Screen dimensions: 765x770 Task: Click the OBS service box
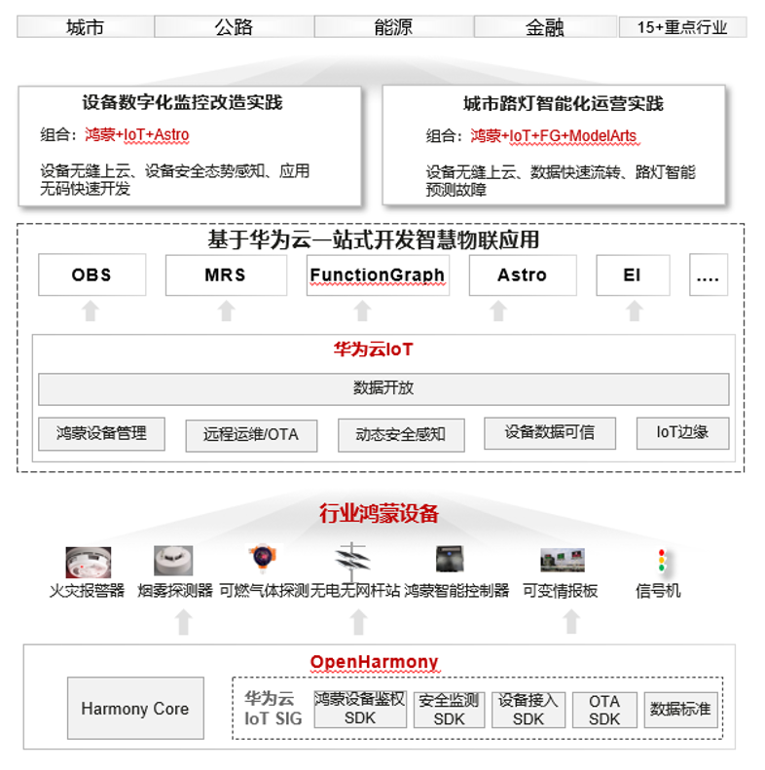point(91,275)
